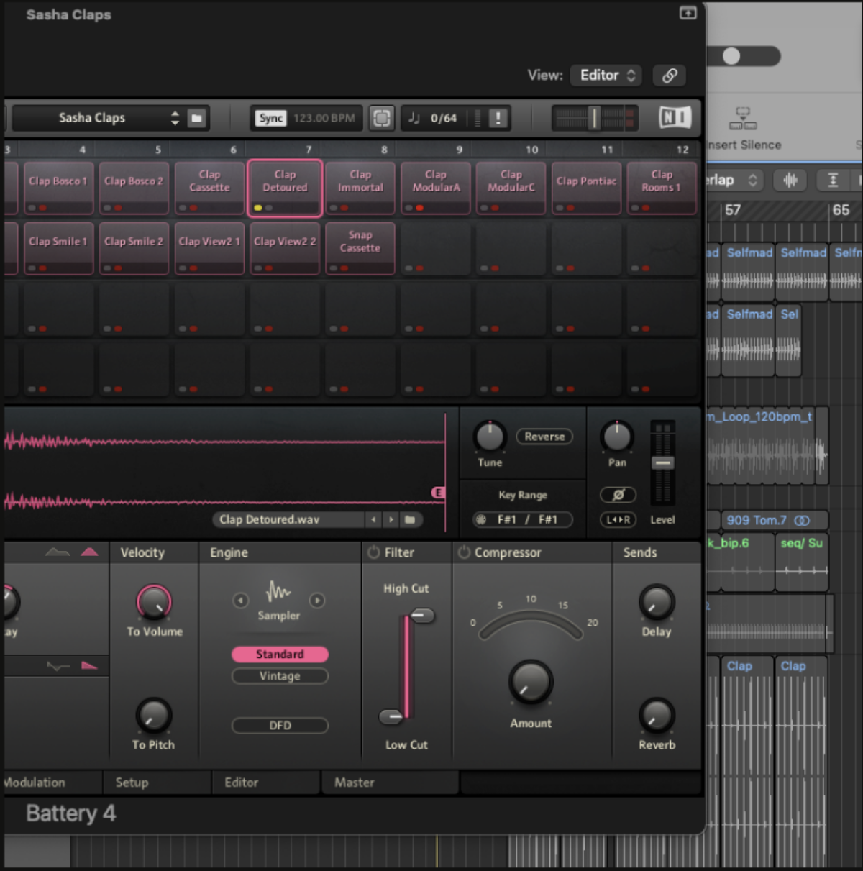Select previous sample arrow beside Clap Detoured.wav
The image size is (863, 871).
pos(373,519)
